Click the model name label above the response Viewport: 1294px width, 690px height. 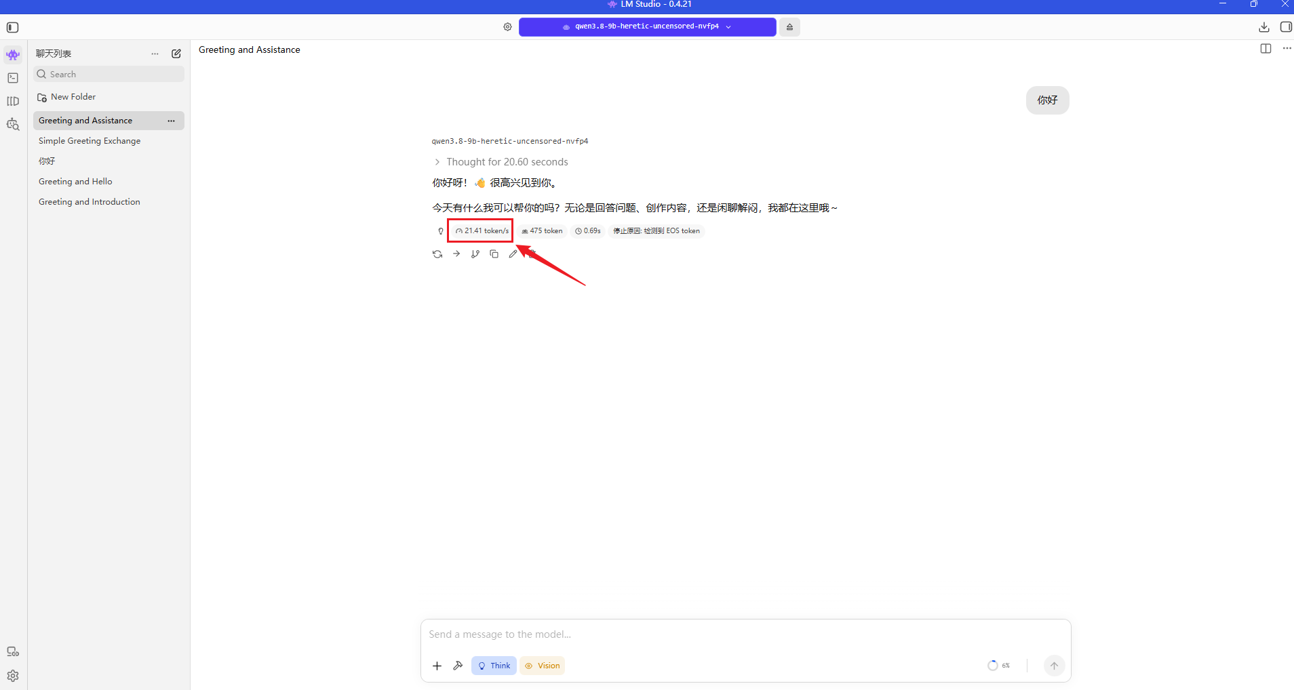(510, 142)
